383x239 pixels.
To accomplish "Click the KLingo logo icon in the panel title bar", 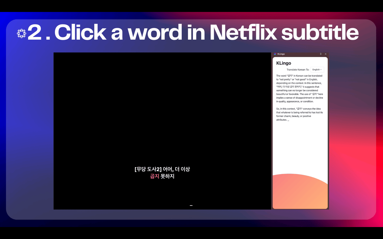I will (x=275, y=54).
